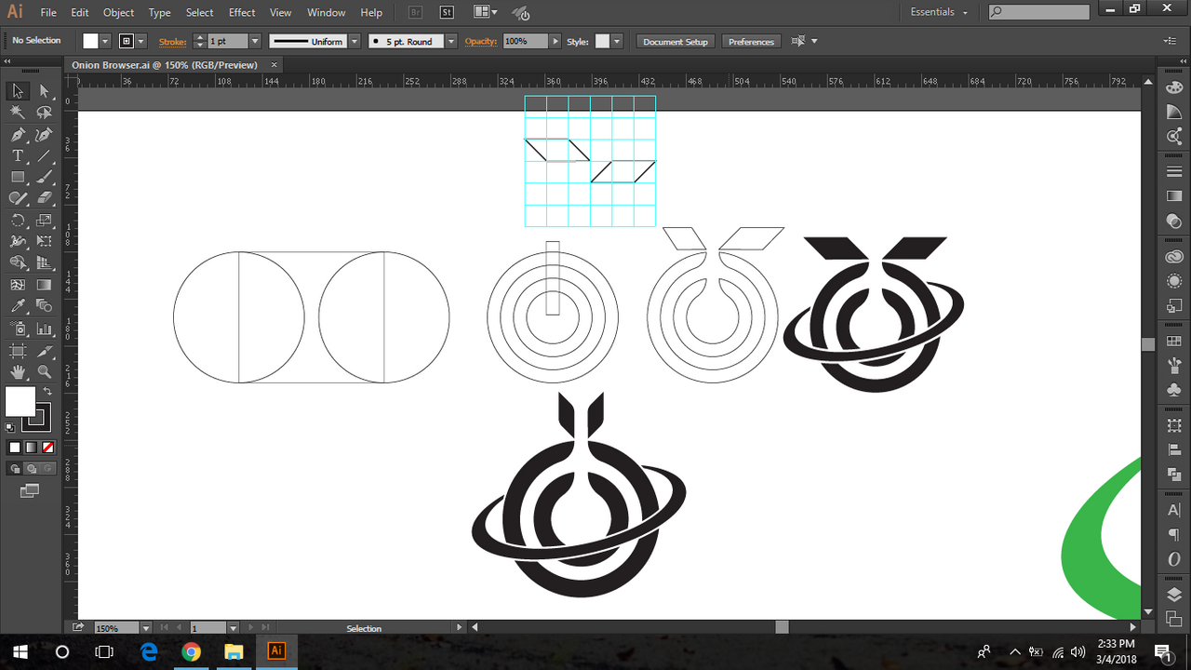Select the Line Segment tool

(x=44, y=156)
